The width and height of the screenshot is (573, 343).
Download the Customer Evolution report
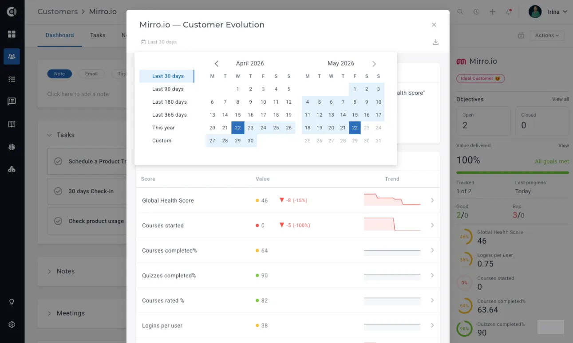click(x=436, y=42)
